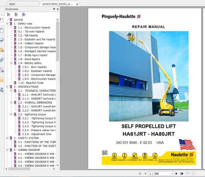Open '0.1 - Tip-over hazards' bookmark
Image resolution: width=205 pixels, height=177 pixels.
31,32
